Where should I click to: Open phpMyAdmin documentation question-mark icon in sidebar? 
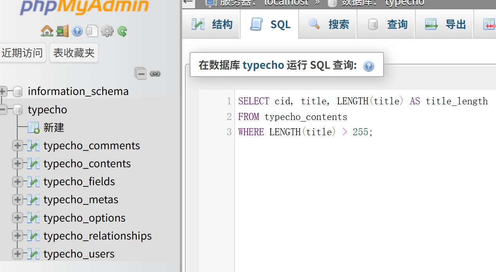(77, 31)
